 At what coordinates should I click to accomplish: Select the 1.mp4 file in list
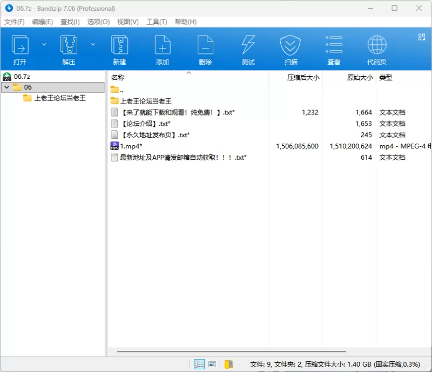(x=131, y=146)
